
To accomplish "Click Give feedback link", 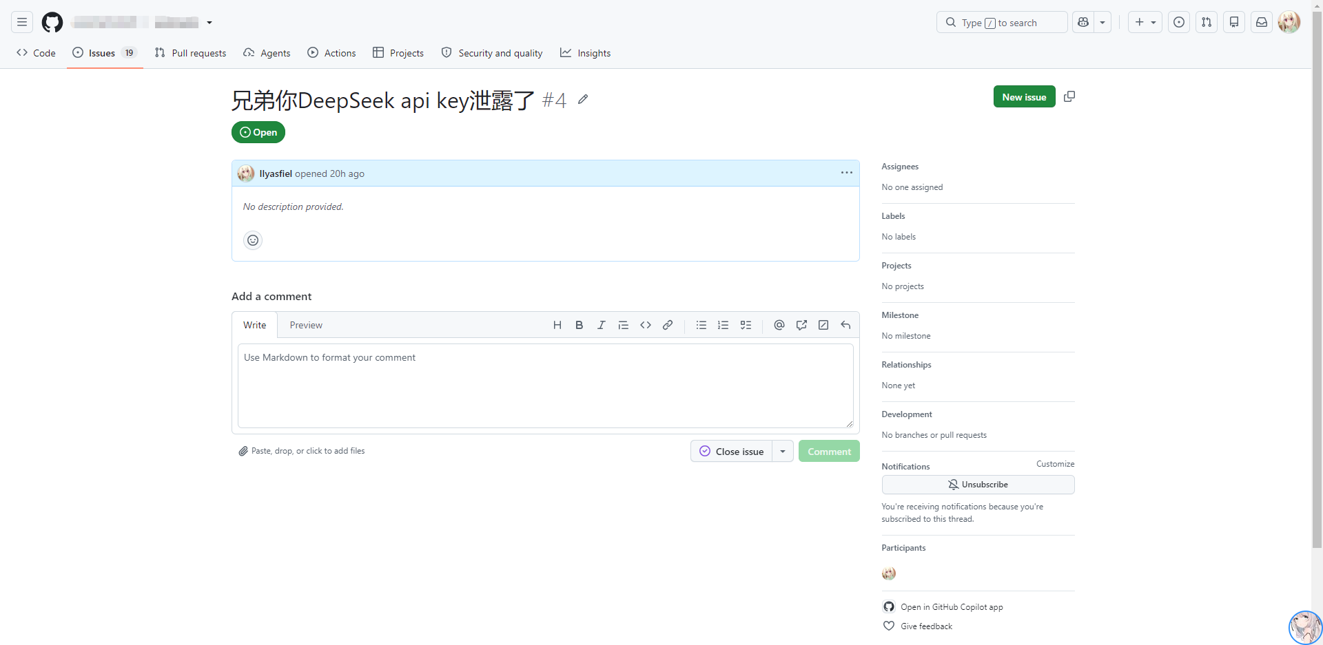I will (918, 626).
